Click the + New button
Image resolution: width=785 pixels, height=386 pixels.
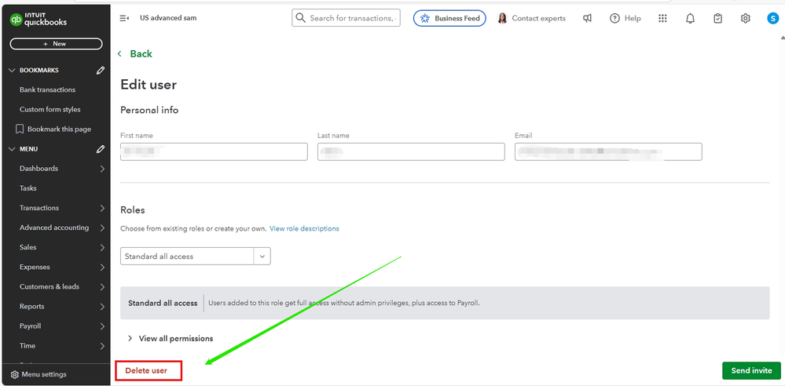[x=56, y=44]
